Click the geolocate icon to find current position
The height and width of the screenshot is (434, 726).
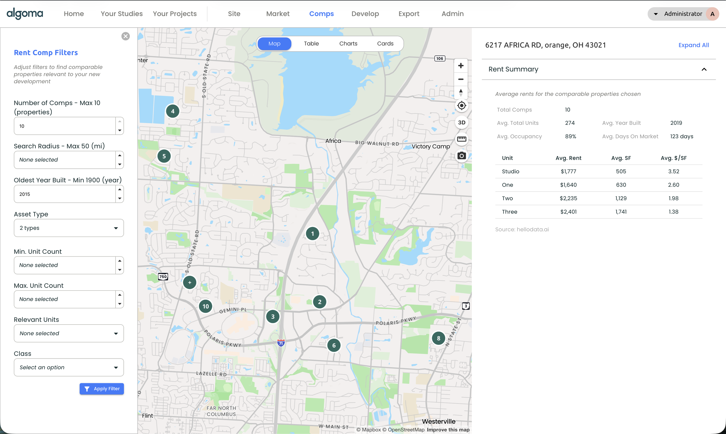click(x=461, y=106)
